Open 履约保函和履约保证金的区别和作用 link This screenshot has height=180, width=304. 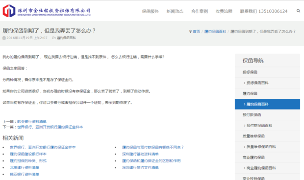tap(151, 161)
